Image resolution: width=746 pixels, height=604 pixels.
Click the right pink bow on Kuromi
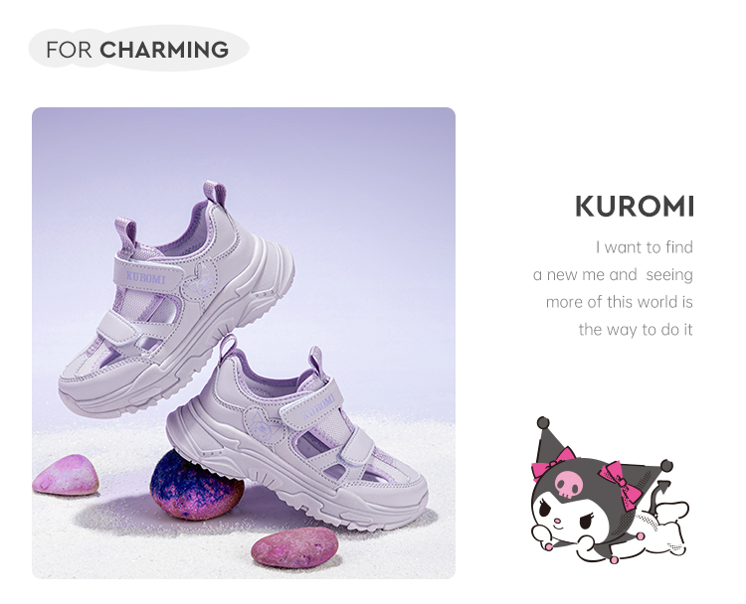pyautogui.click(x=620, y=485)
